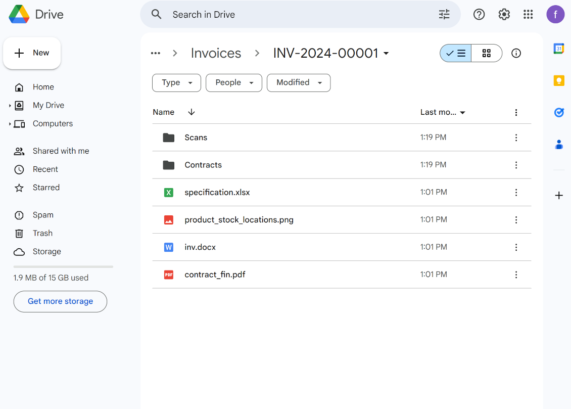The height and width of the screenshot is (409, 571).
Task: Navigate to Invoices breadcrumb folder
Action: pyautogui.click(x=216, y=53)
